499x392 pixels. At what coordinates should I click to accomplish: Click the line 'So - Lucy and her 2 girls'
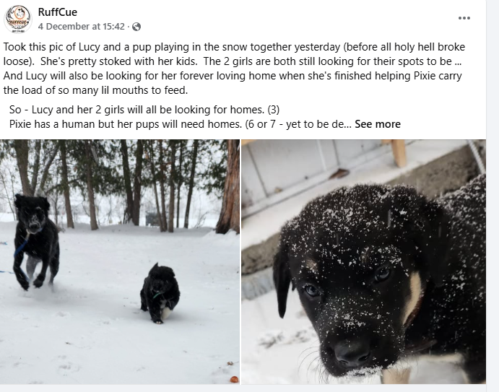tap(144, 110)
